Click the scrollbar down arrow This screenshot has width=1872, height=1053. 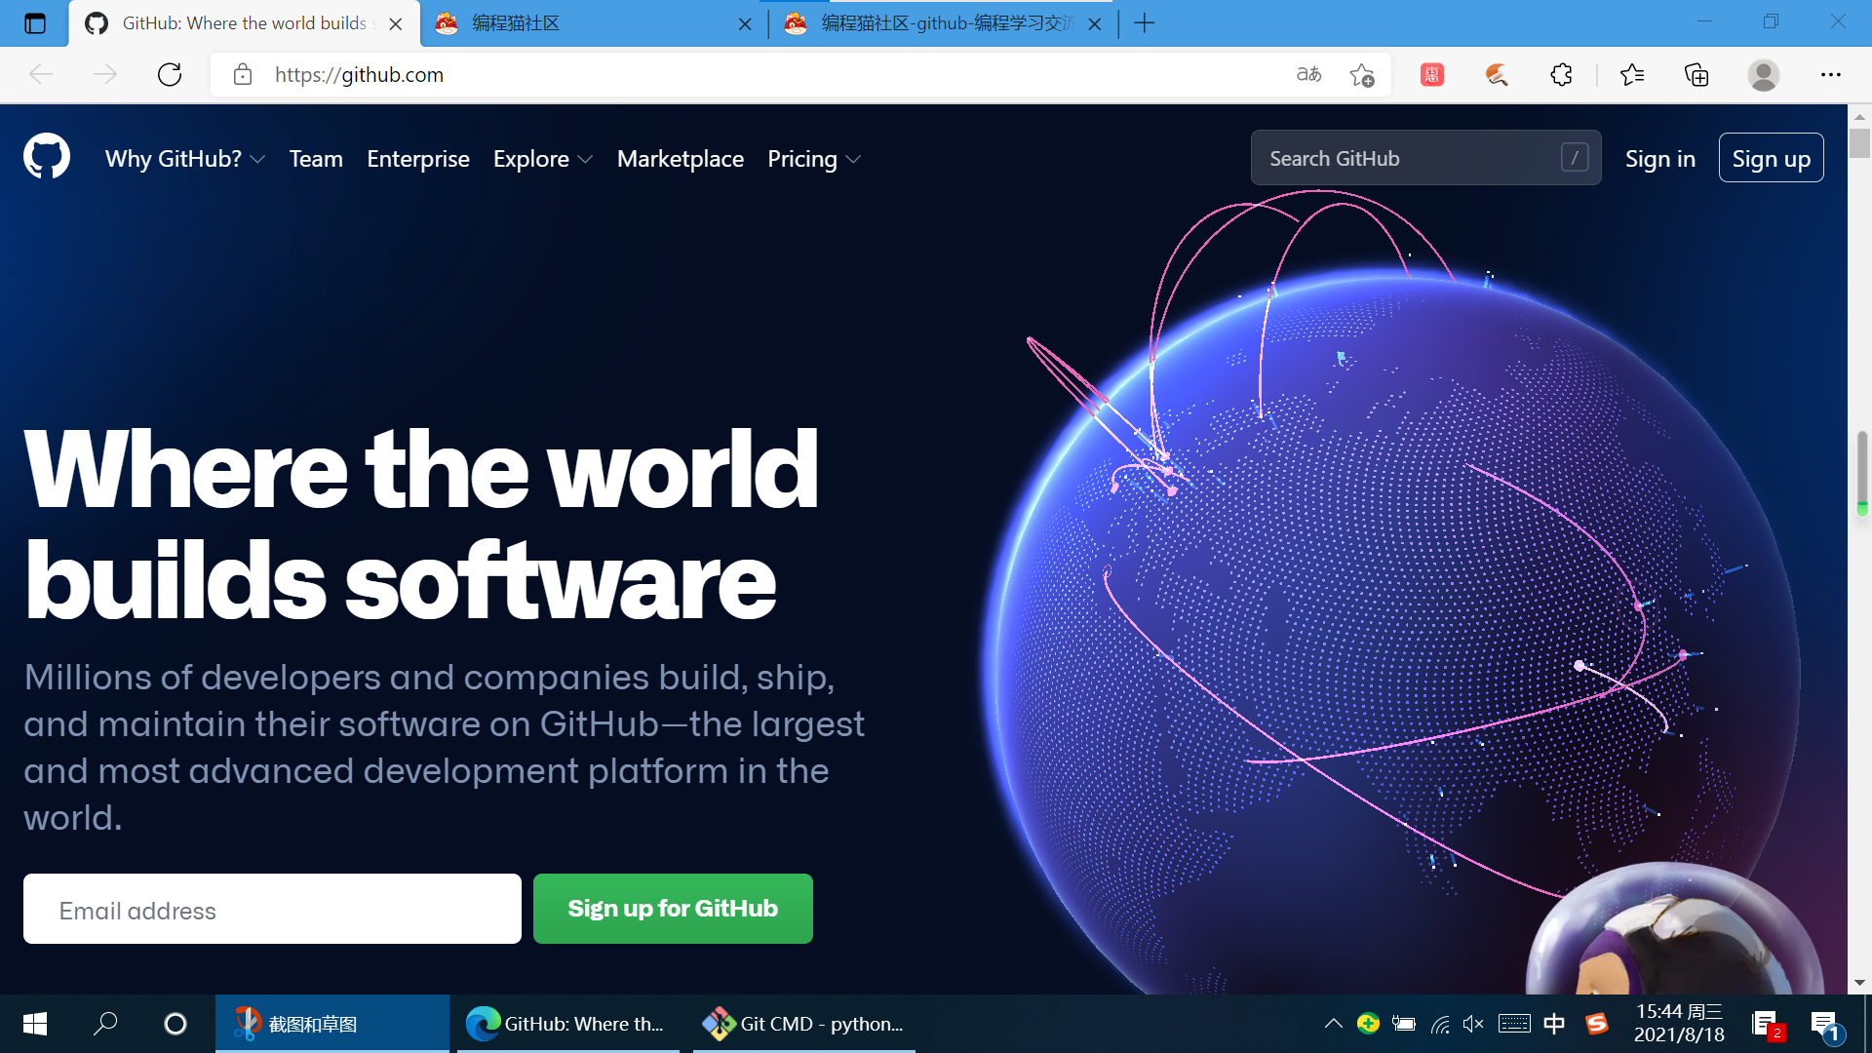tap(1860, 983)
